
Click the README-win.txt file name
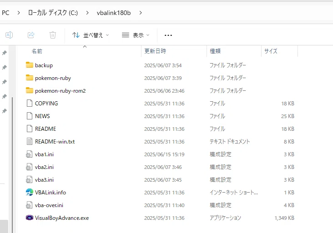point(55,142)
